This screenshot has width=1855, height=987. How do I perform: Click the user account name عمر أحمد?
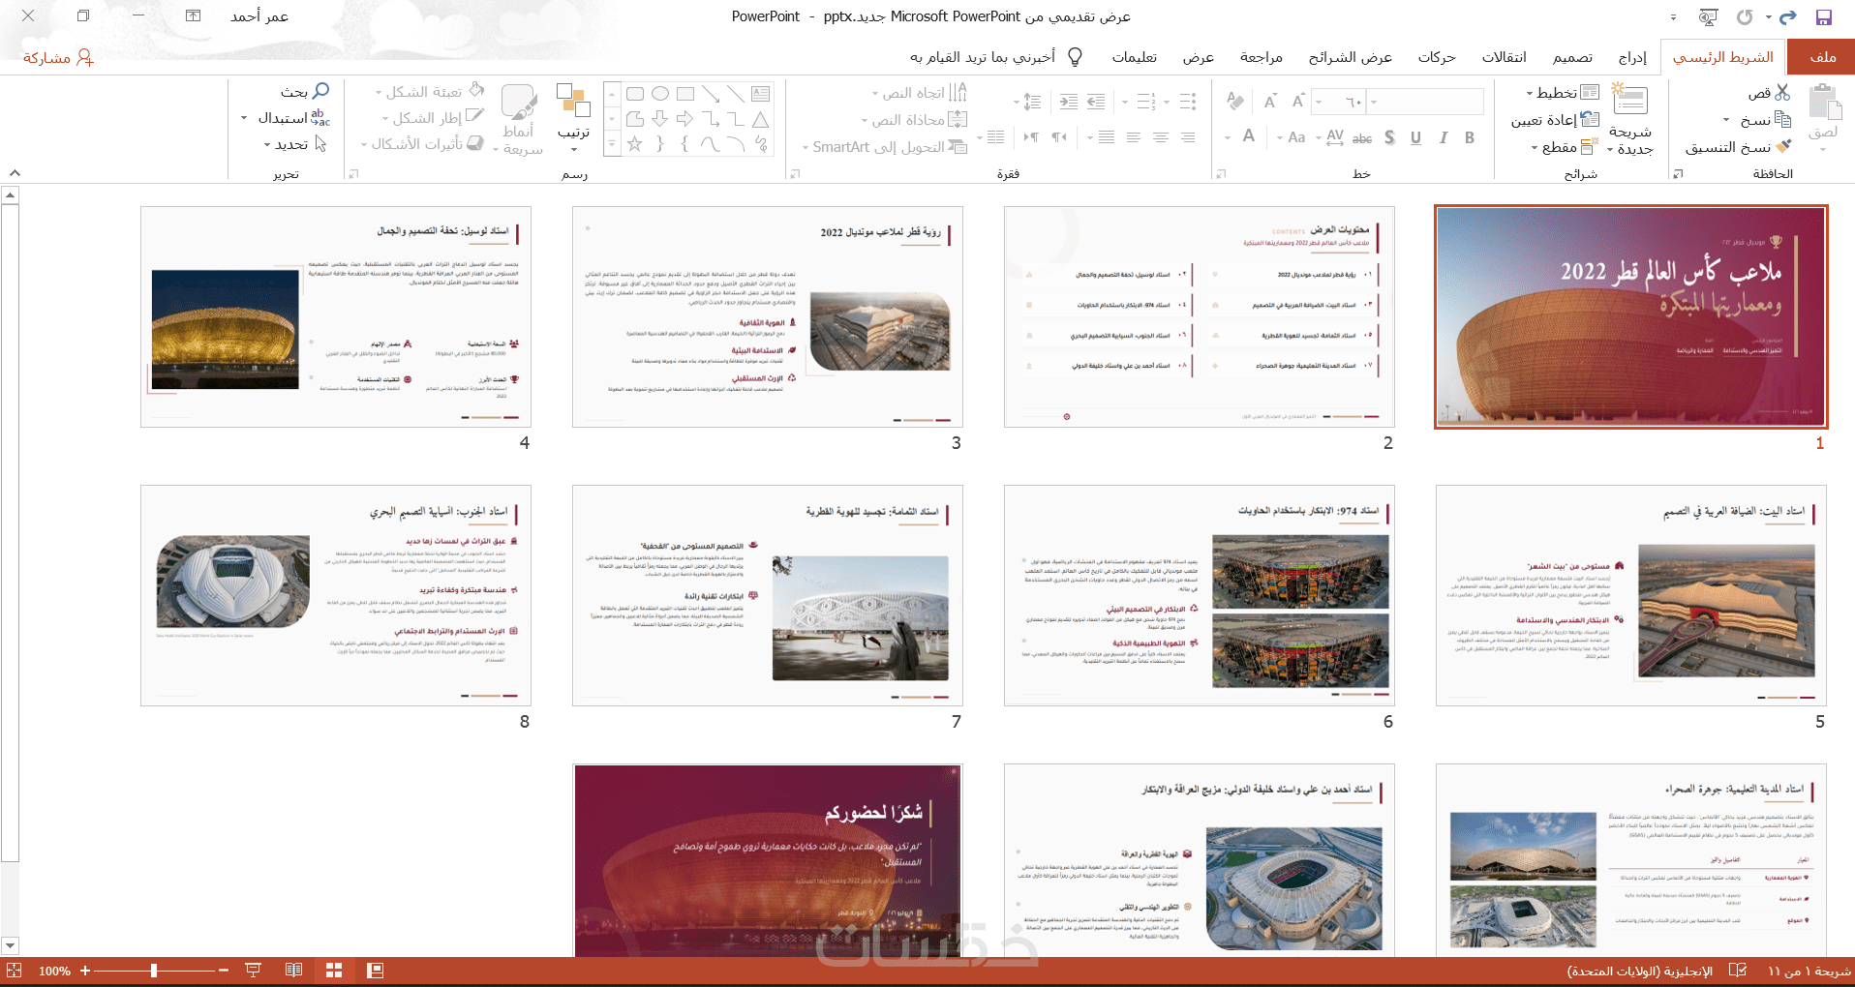pos(259,16)
